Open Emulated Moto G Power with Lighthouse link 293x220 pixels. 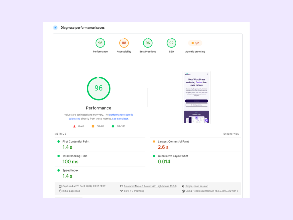[150, 186]
